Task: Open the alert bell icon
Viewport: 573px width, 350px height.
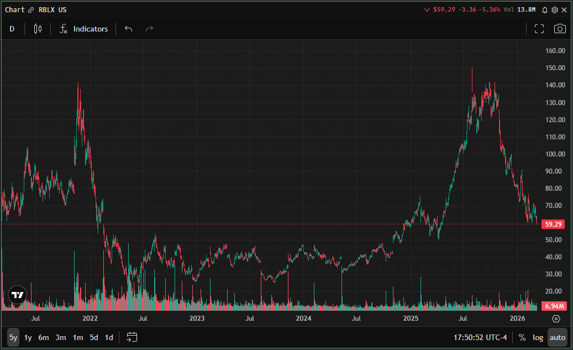Action: [x=544, y=10]
